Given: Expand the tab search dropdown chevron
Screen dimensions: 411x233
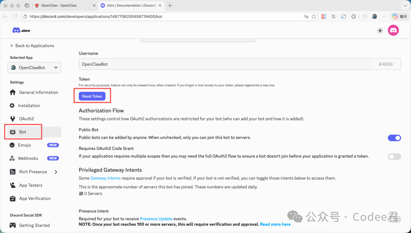Looking at the screenshot, I should click(405, 5).
